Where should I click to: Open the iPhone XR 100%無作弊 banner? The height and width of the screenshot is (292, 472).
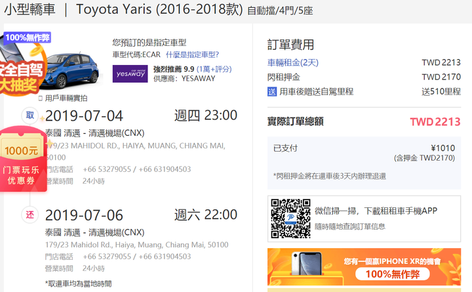coord(364,266)
